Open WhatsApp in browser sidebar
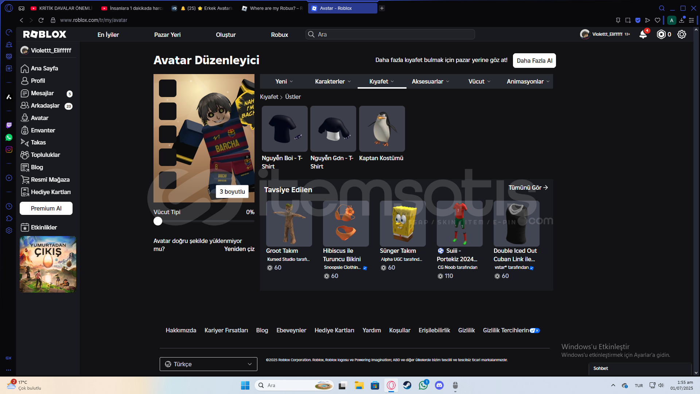This screenshot has height=394, width=700. tap(9, 138)
